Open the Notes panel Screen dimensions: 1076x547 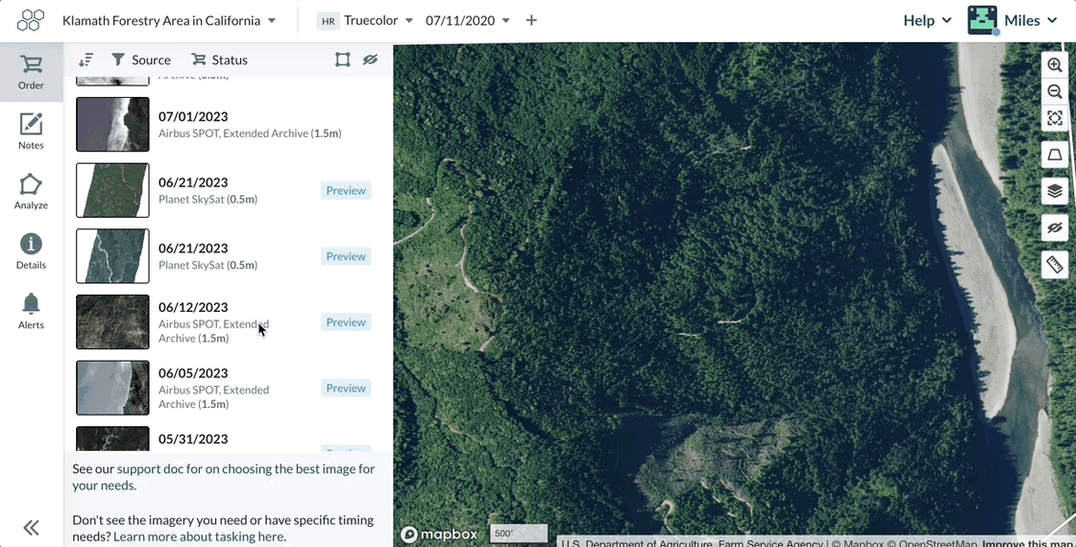click(31, 131)
